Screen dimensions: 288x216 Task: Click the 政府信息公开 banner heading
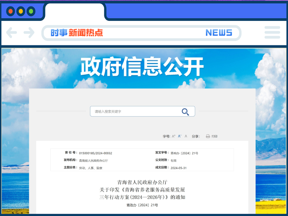(142, 67)
